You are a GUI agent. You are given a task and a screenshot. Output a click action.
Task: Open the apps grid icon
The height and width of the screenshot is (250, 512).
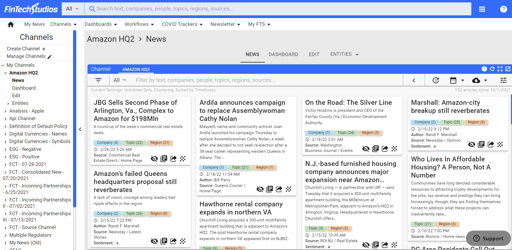pyautogui.click(x=482, y=9)
